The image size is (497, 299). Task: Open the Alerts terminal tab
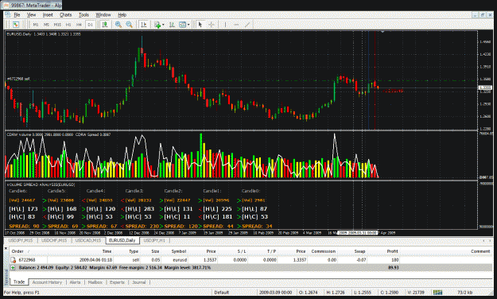pyautogui.click(x=75, y=282)
